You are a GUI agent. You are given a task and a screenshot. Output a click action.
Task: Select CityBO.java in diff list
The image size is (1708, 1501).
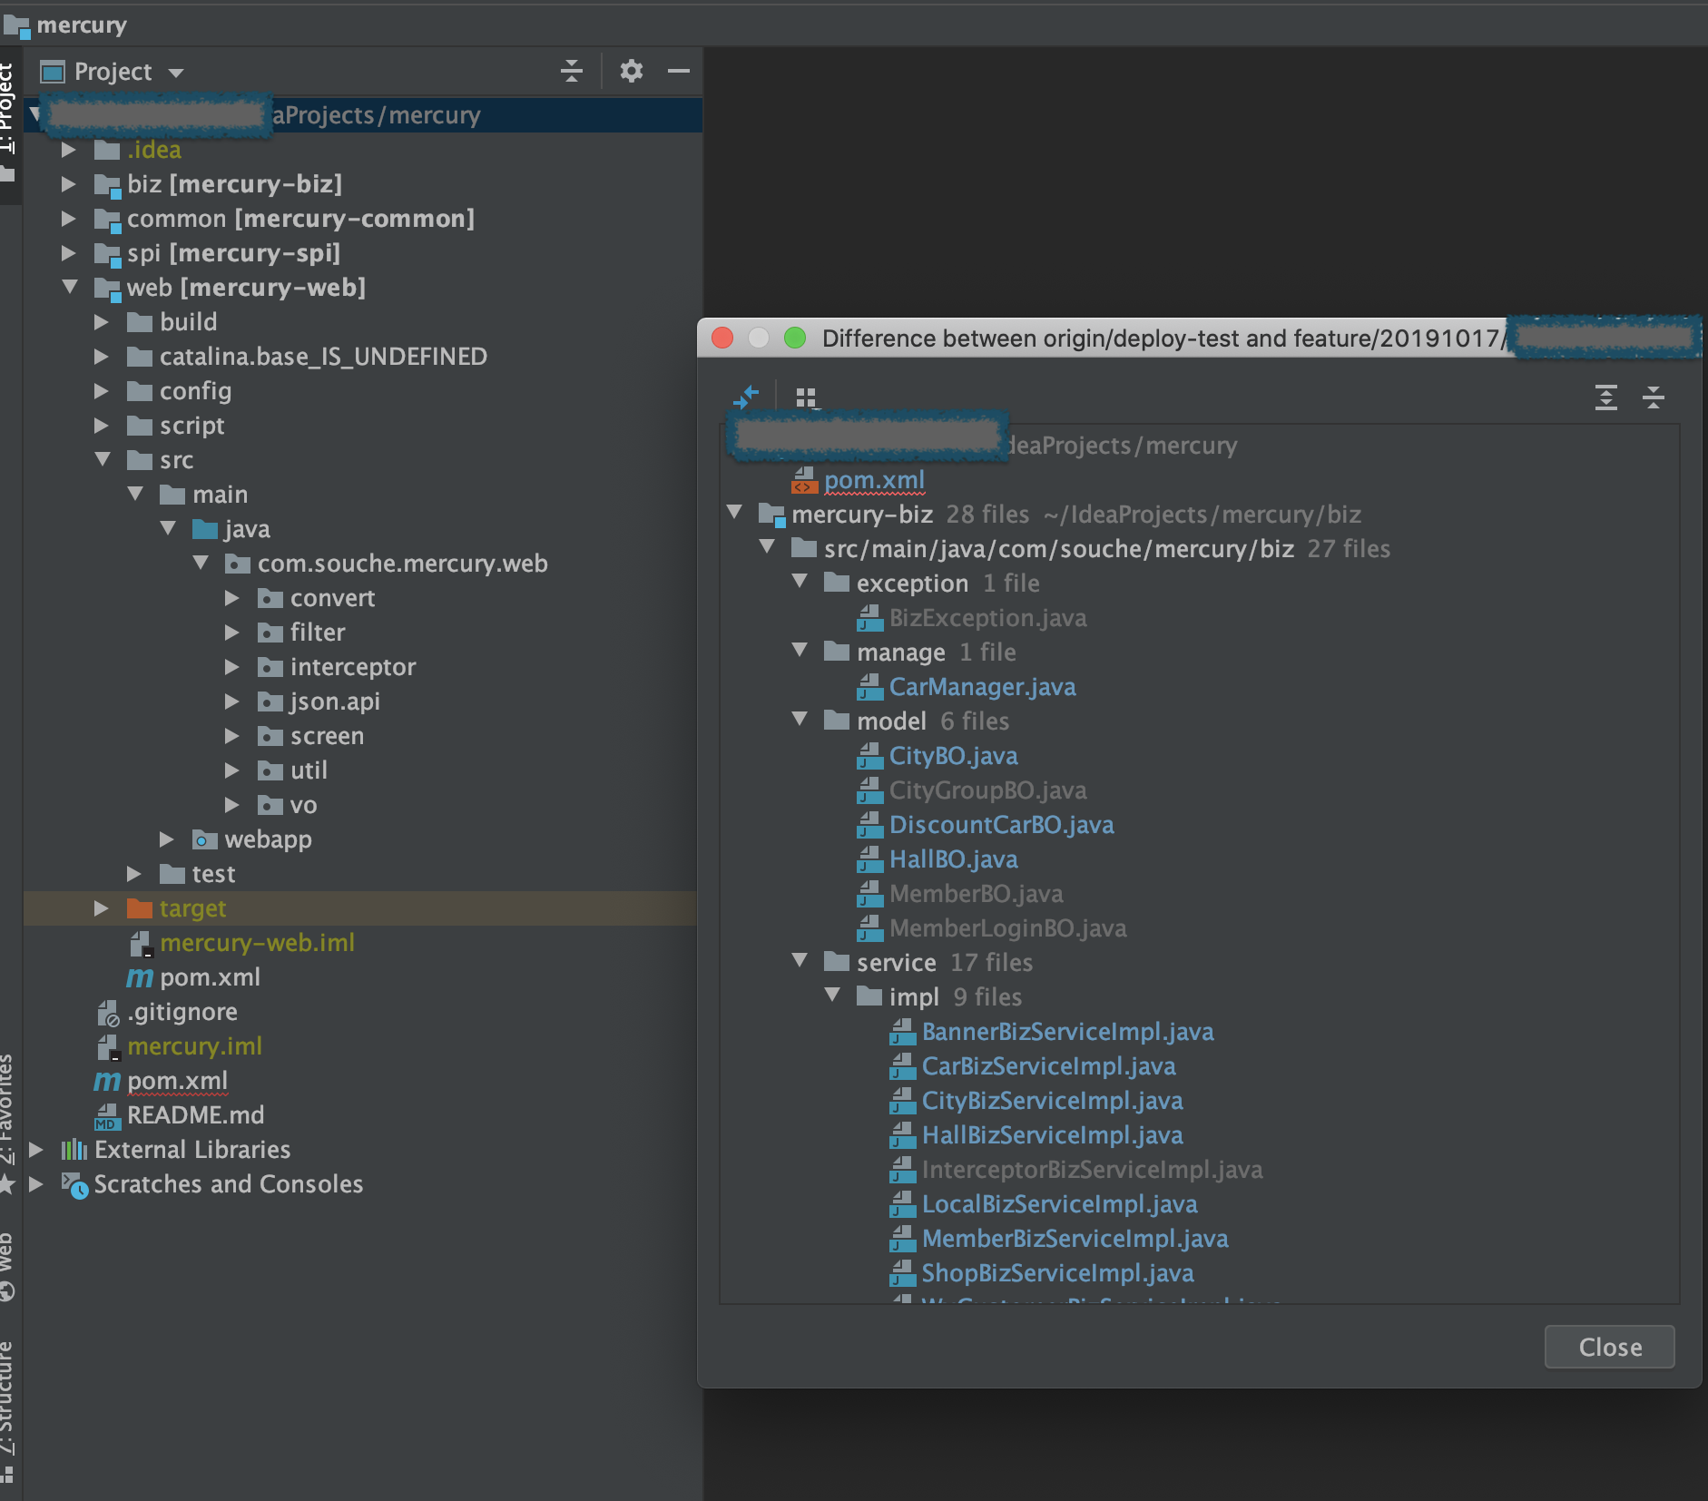tap(953, 756)
